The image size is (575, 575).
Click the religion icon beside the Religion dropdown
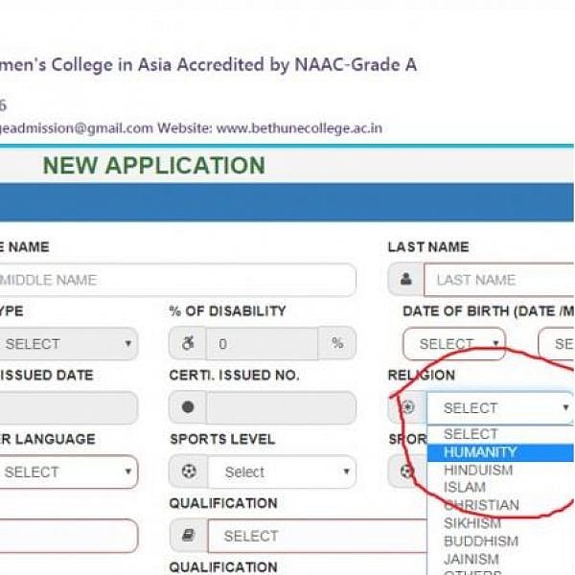click(407, 407)
